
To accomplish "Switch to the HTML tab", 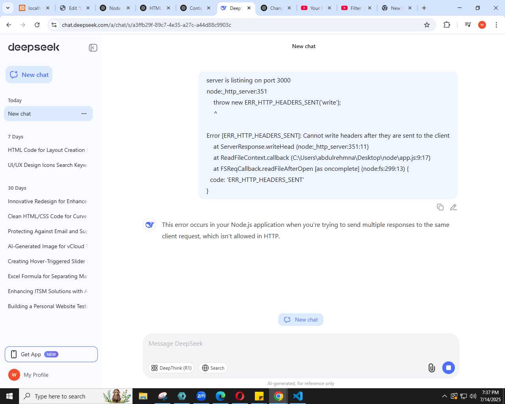I will (x=155, y=8).
